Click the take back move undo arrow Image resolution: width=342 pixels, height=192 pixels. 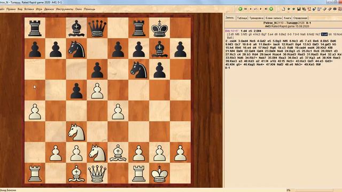click(255, 9)
